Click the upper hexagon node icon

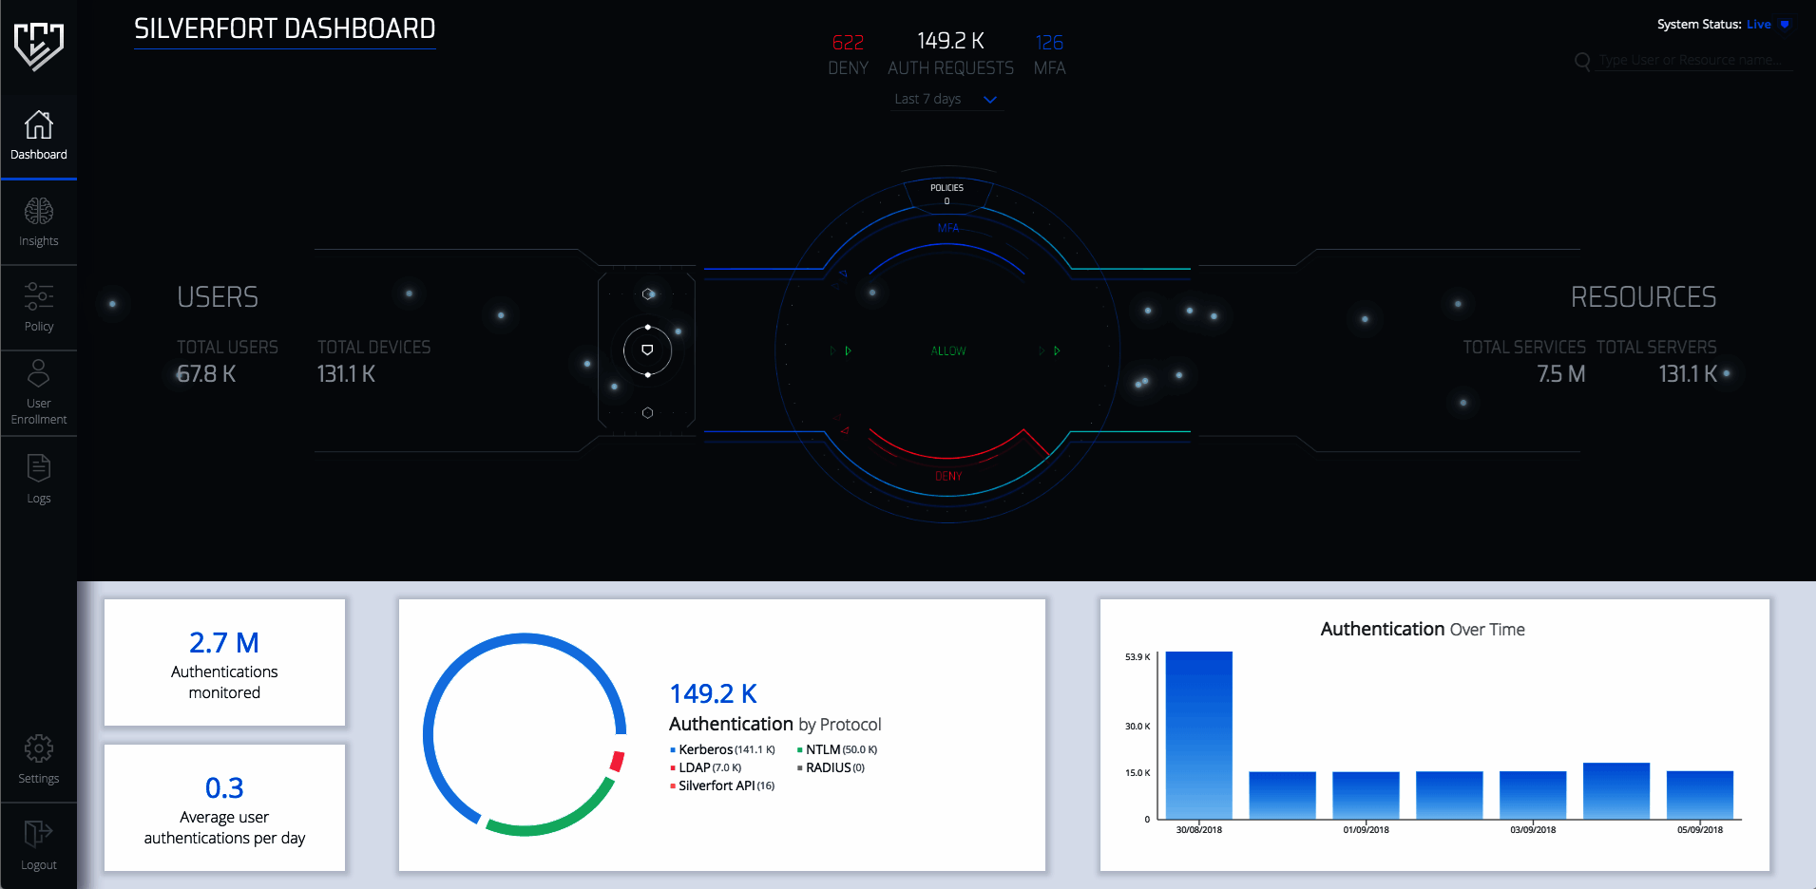tap(647, 294)
